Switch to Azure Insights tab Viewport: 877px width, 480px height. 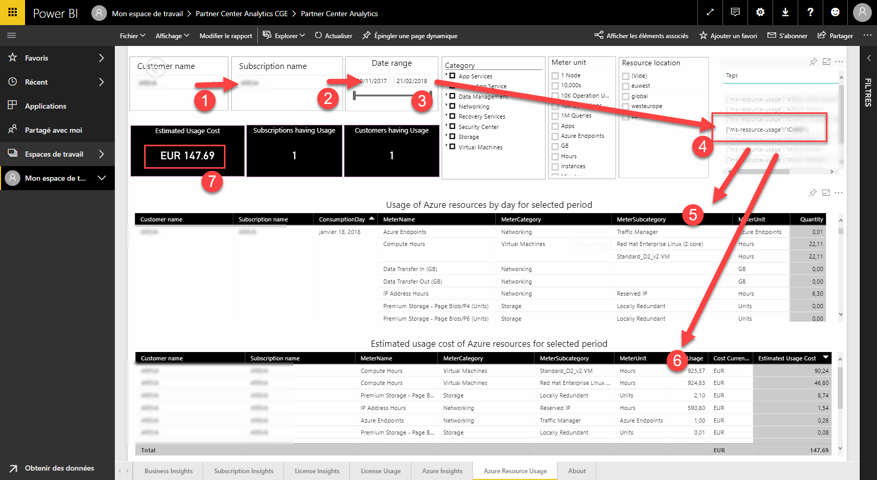tap(442, 471)
